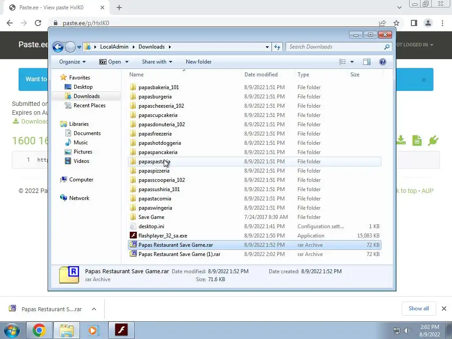This screenshot has width=452, height=339.
Task: Reload the Chrome page
Action: point(38,23)
